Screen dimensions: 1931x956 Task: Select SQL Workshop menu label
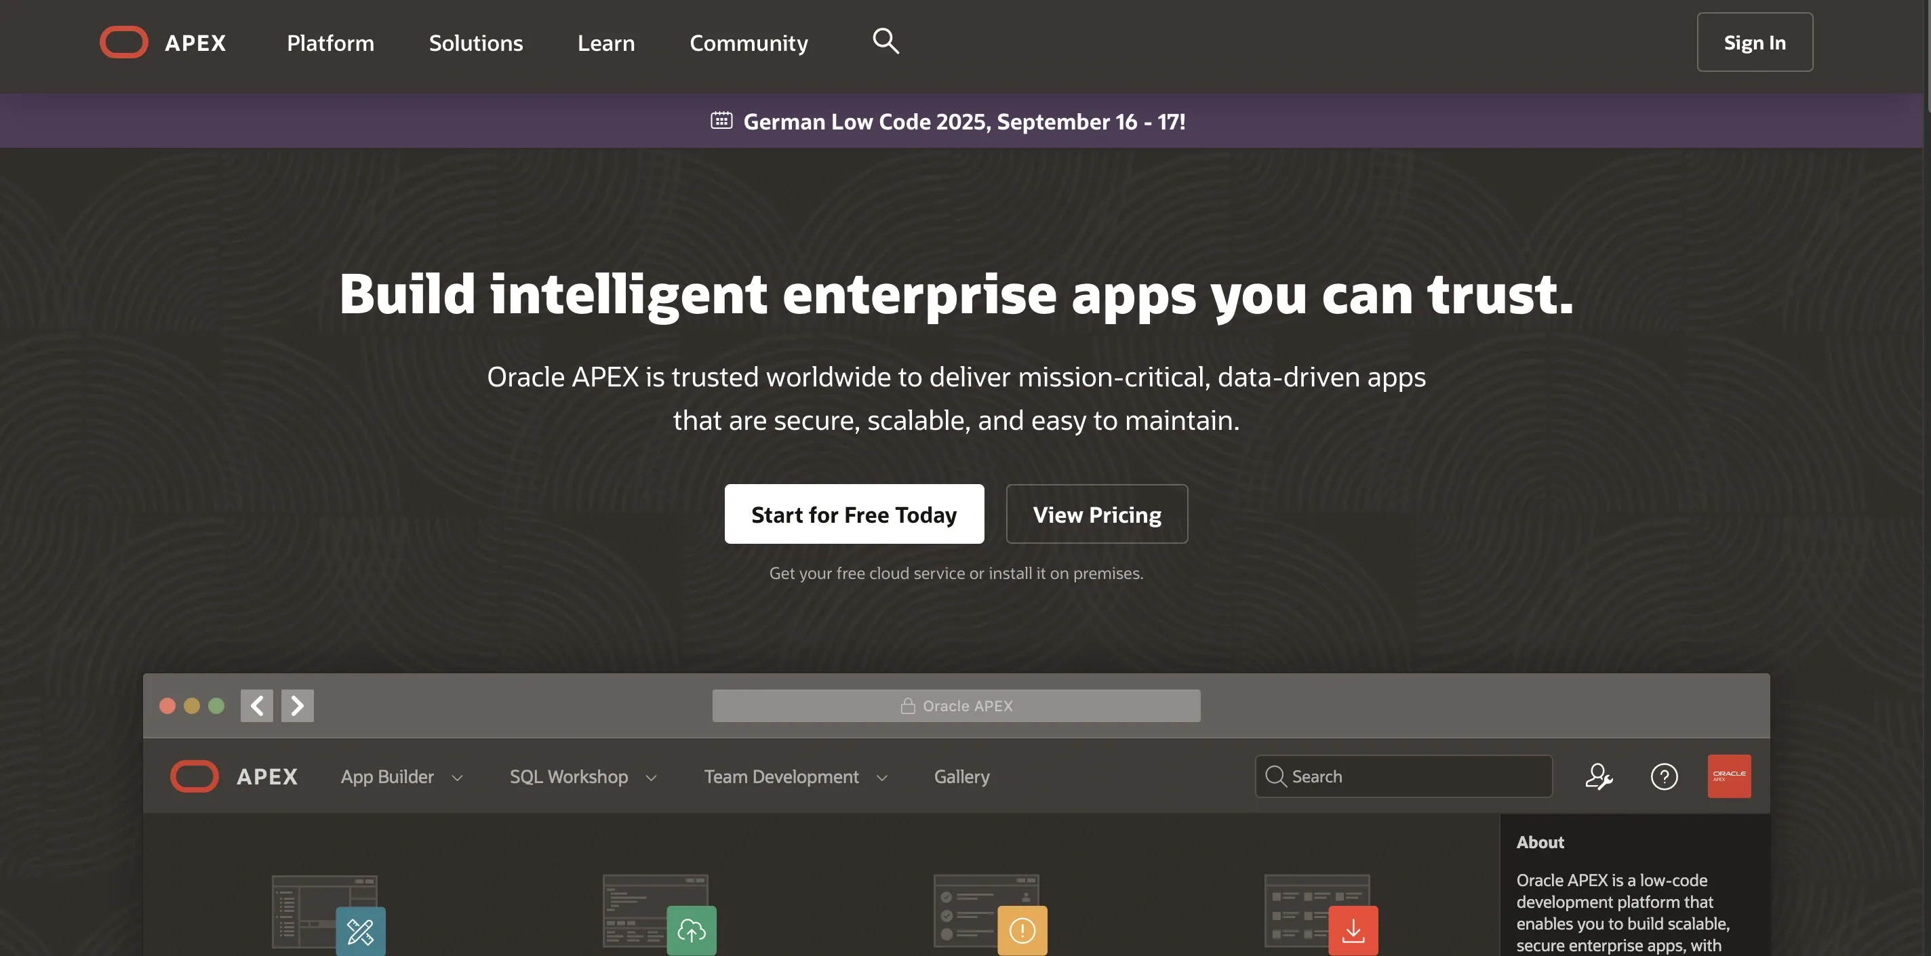pyautogui.click(x=568, y=776)
